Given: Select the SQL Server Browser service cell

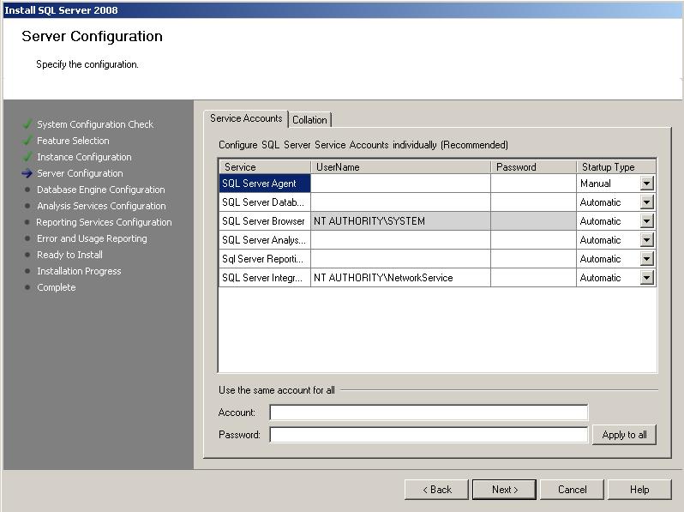Looking at the screenshot, I should [x=264, y=221].
